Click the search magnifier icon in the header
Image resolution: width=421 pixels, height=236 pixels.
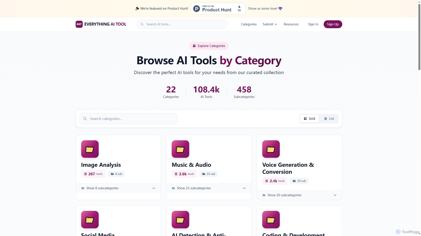pos(142,24)
